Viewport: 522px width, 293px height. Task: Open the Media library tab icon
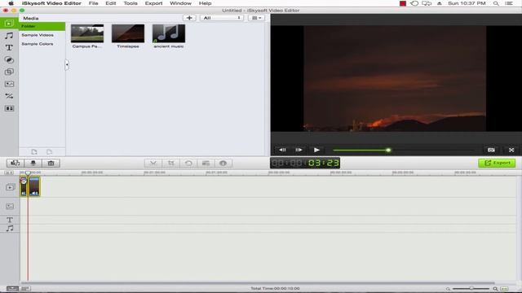(x=9, y=24)
